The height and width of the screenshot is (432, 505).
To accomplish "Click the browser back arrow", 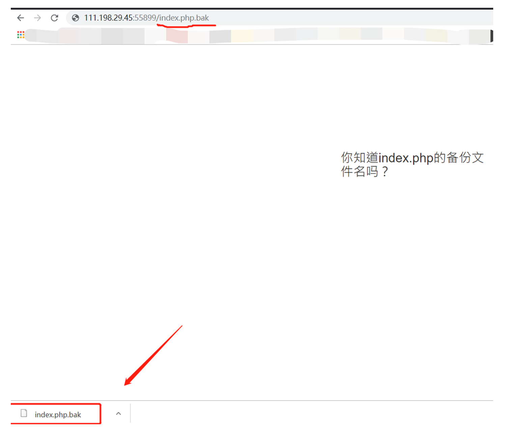I will [x=21, y=18].
